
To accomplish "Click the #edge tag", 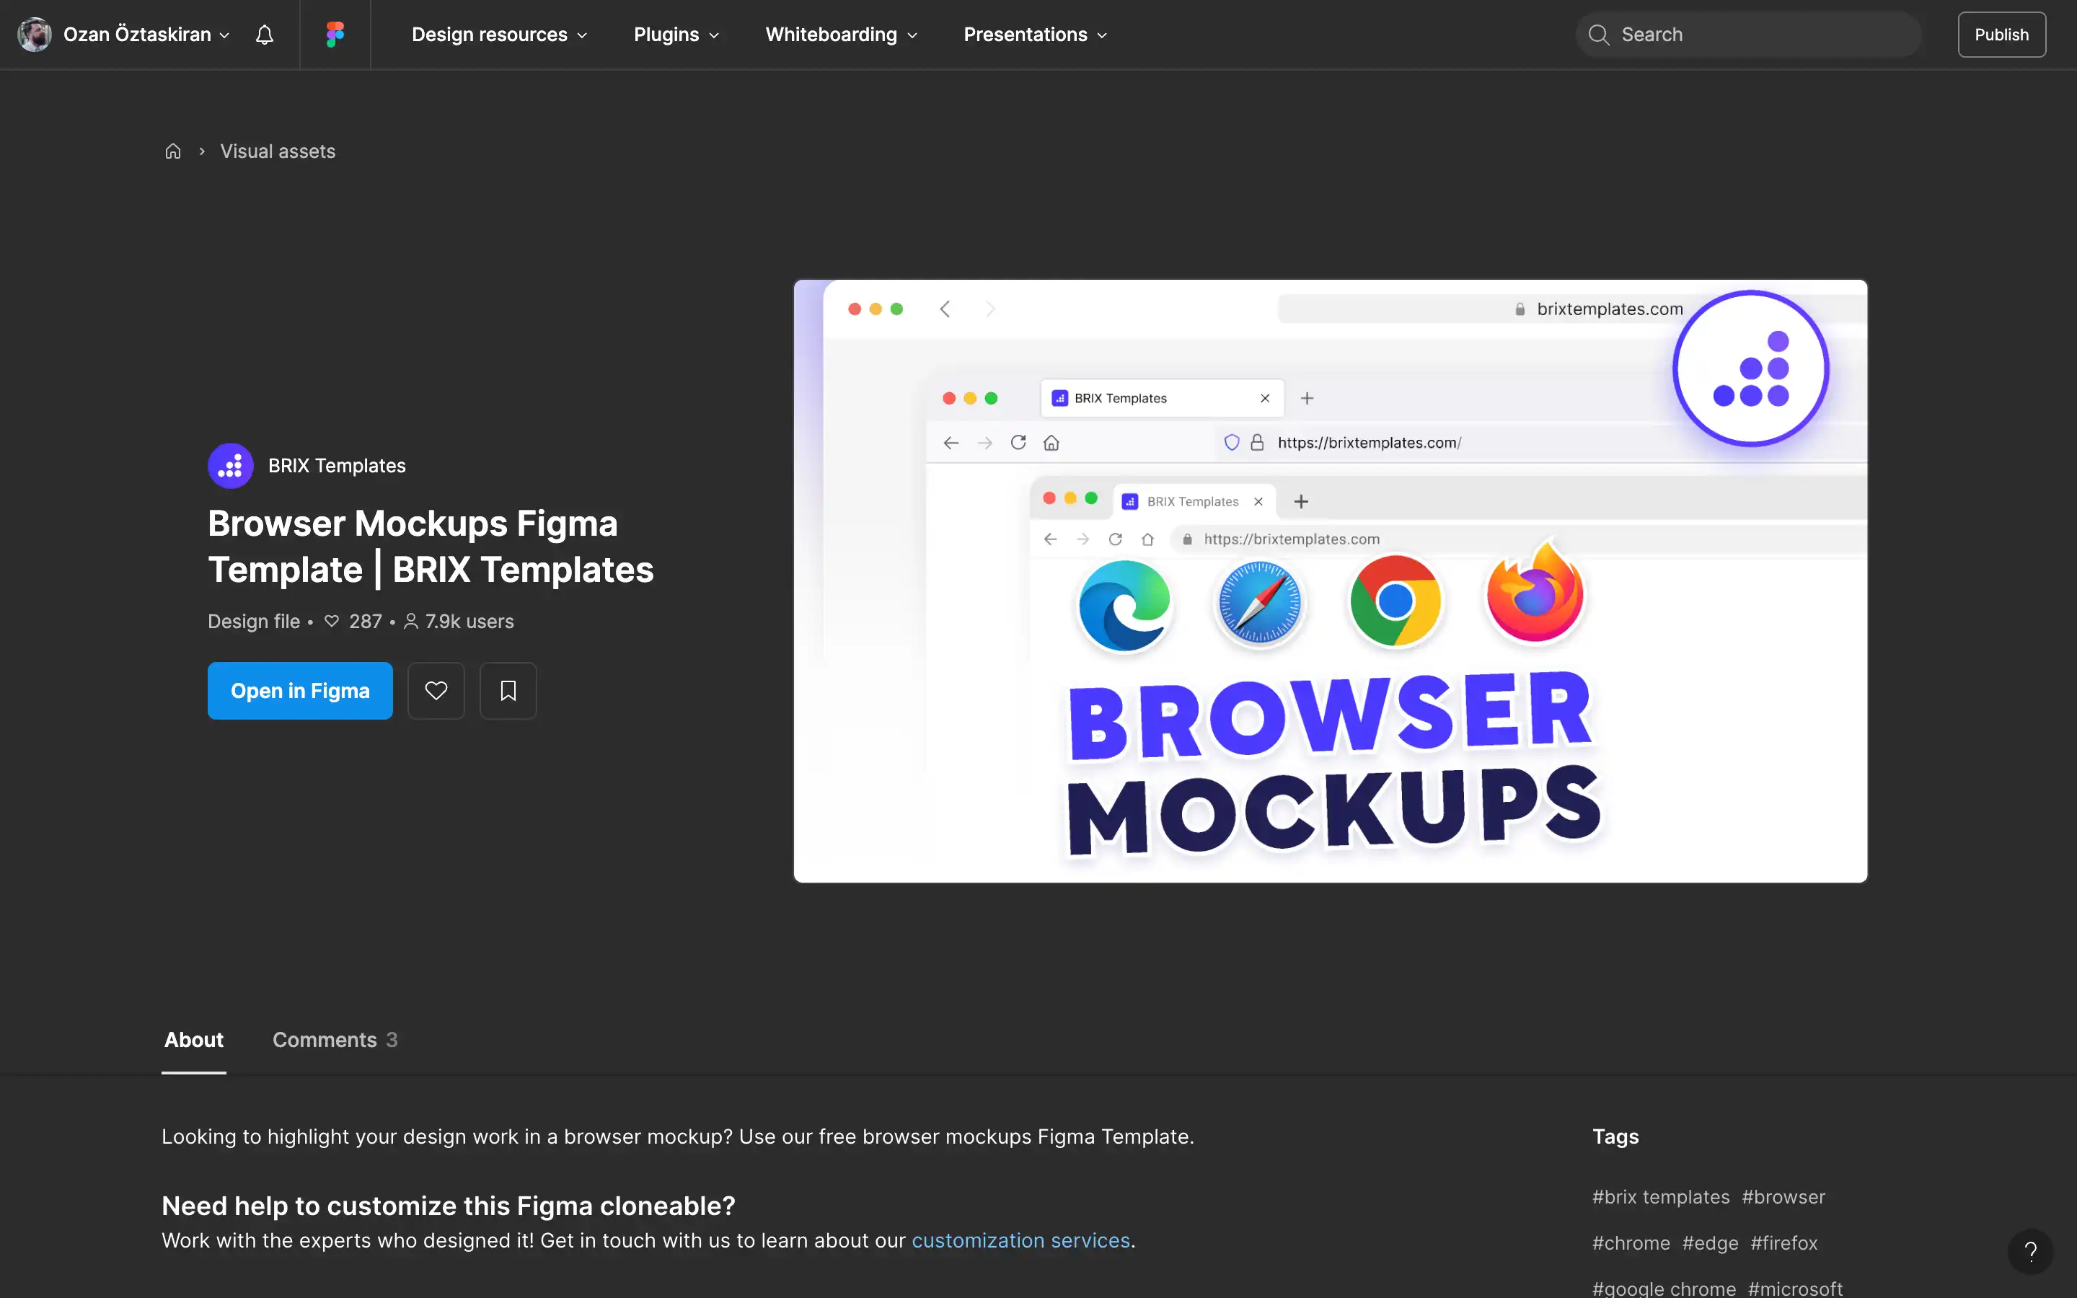I will coord(1710,1243).
